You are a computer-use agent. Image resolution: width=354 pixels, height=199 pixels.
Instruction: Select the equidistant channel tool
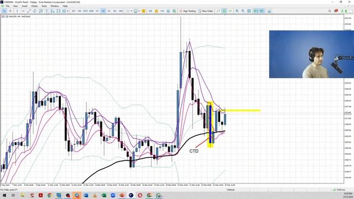click(x=35, y=11)
